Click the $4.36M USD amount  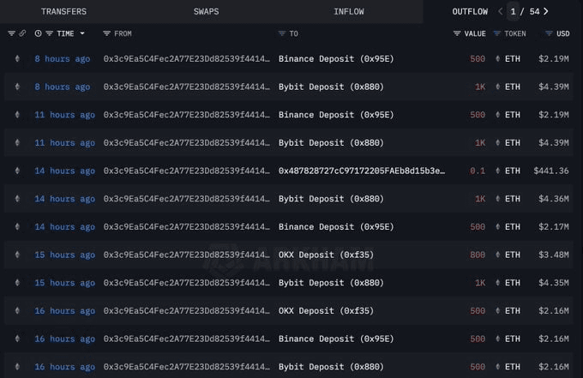pyautogui.click(x=554, y=199)
